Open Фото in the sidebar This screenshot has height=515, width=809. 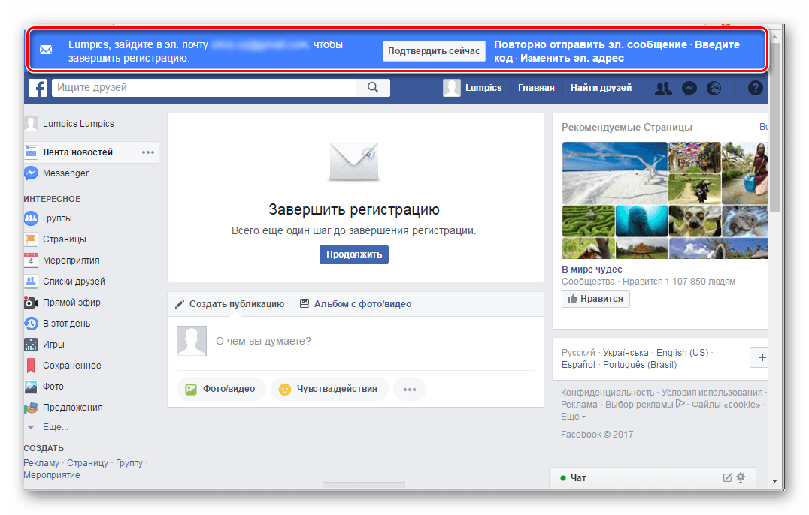coord(44,386)
